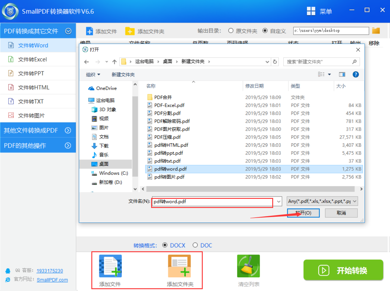Viewport: 390px width, 291px height.
Task: Open the 组织 dropdown menu
Action: pyautogui.click(x=93, y=75)
